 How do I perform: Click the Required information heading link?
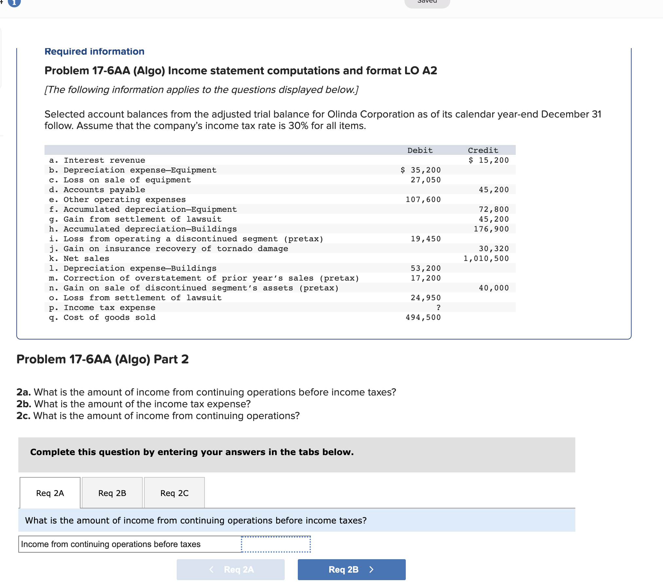(x=94, y=51)
